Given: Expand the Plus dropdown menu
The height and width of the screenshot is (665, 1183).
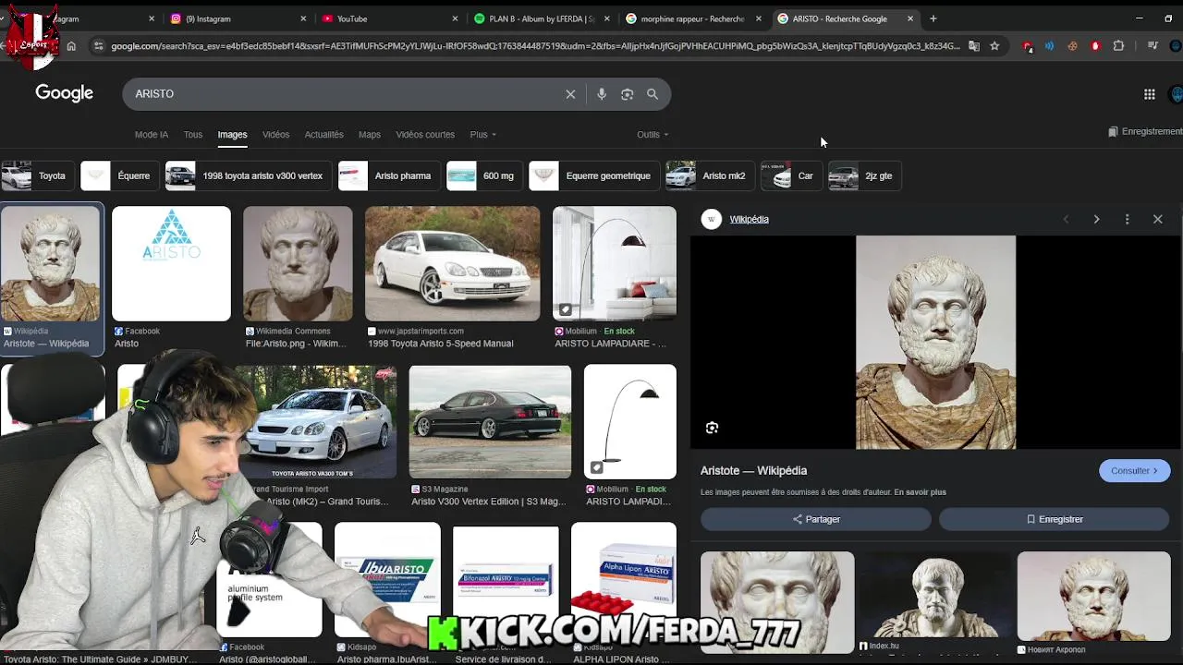Looking at the screenshot, I should (482, 135).
